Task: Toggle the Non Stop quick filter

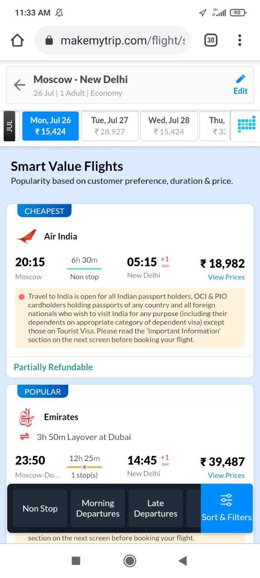Action: pyautogui.click(x=40, y=508)
